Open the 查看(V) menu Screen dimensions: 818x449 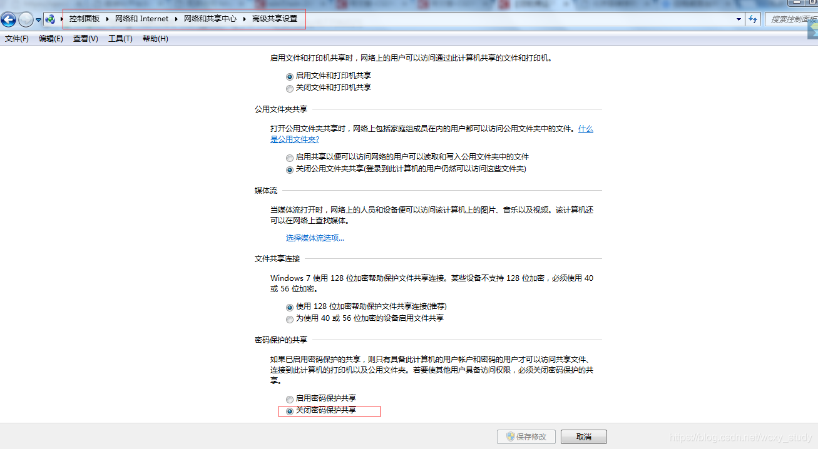pos(86,39)
